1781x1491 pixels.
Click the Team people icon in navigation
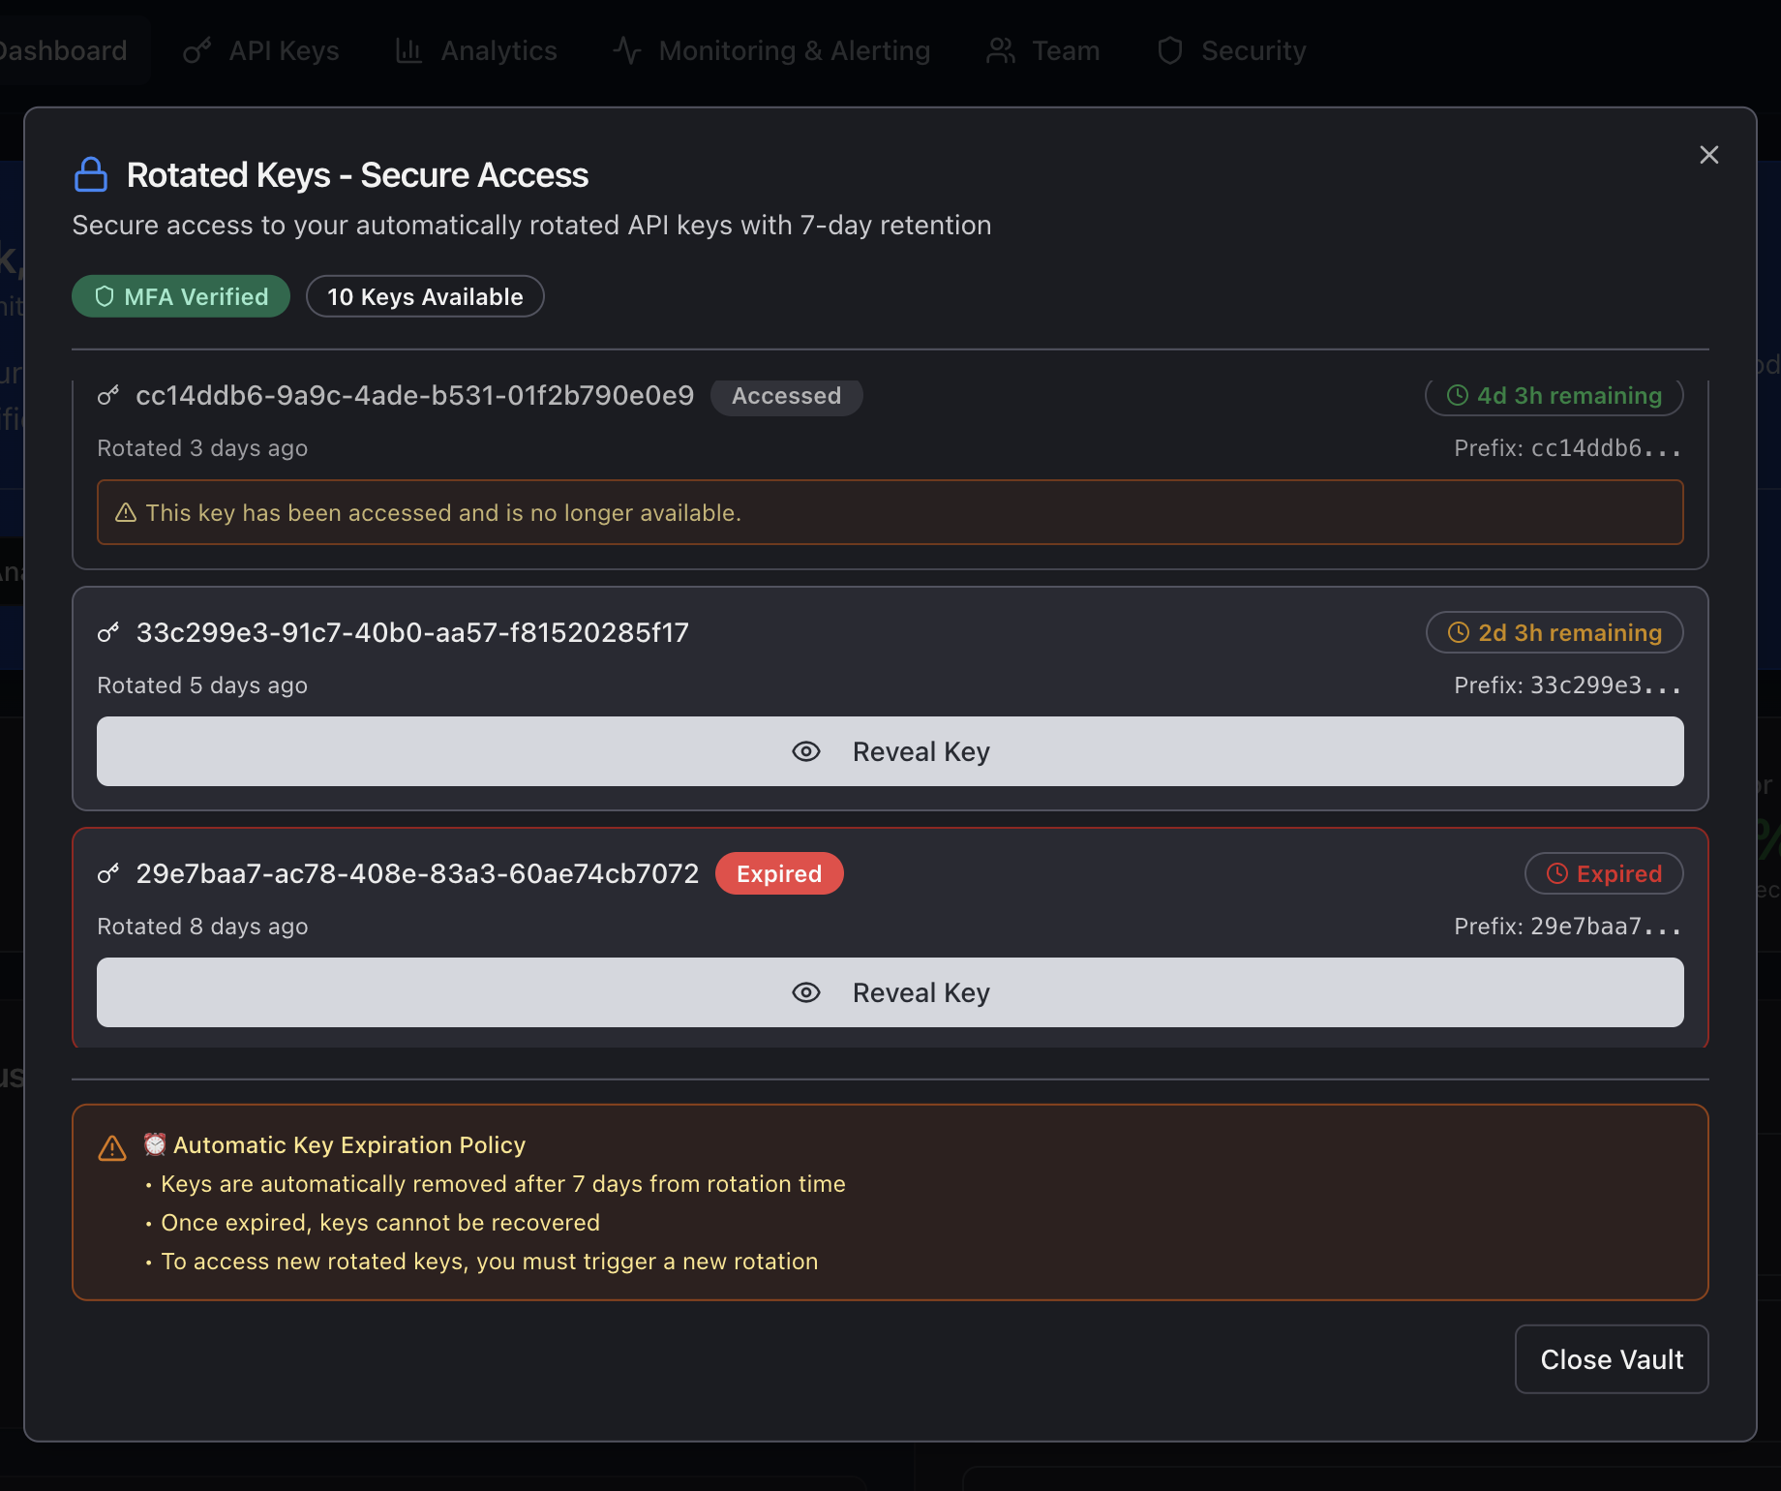1000,50
